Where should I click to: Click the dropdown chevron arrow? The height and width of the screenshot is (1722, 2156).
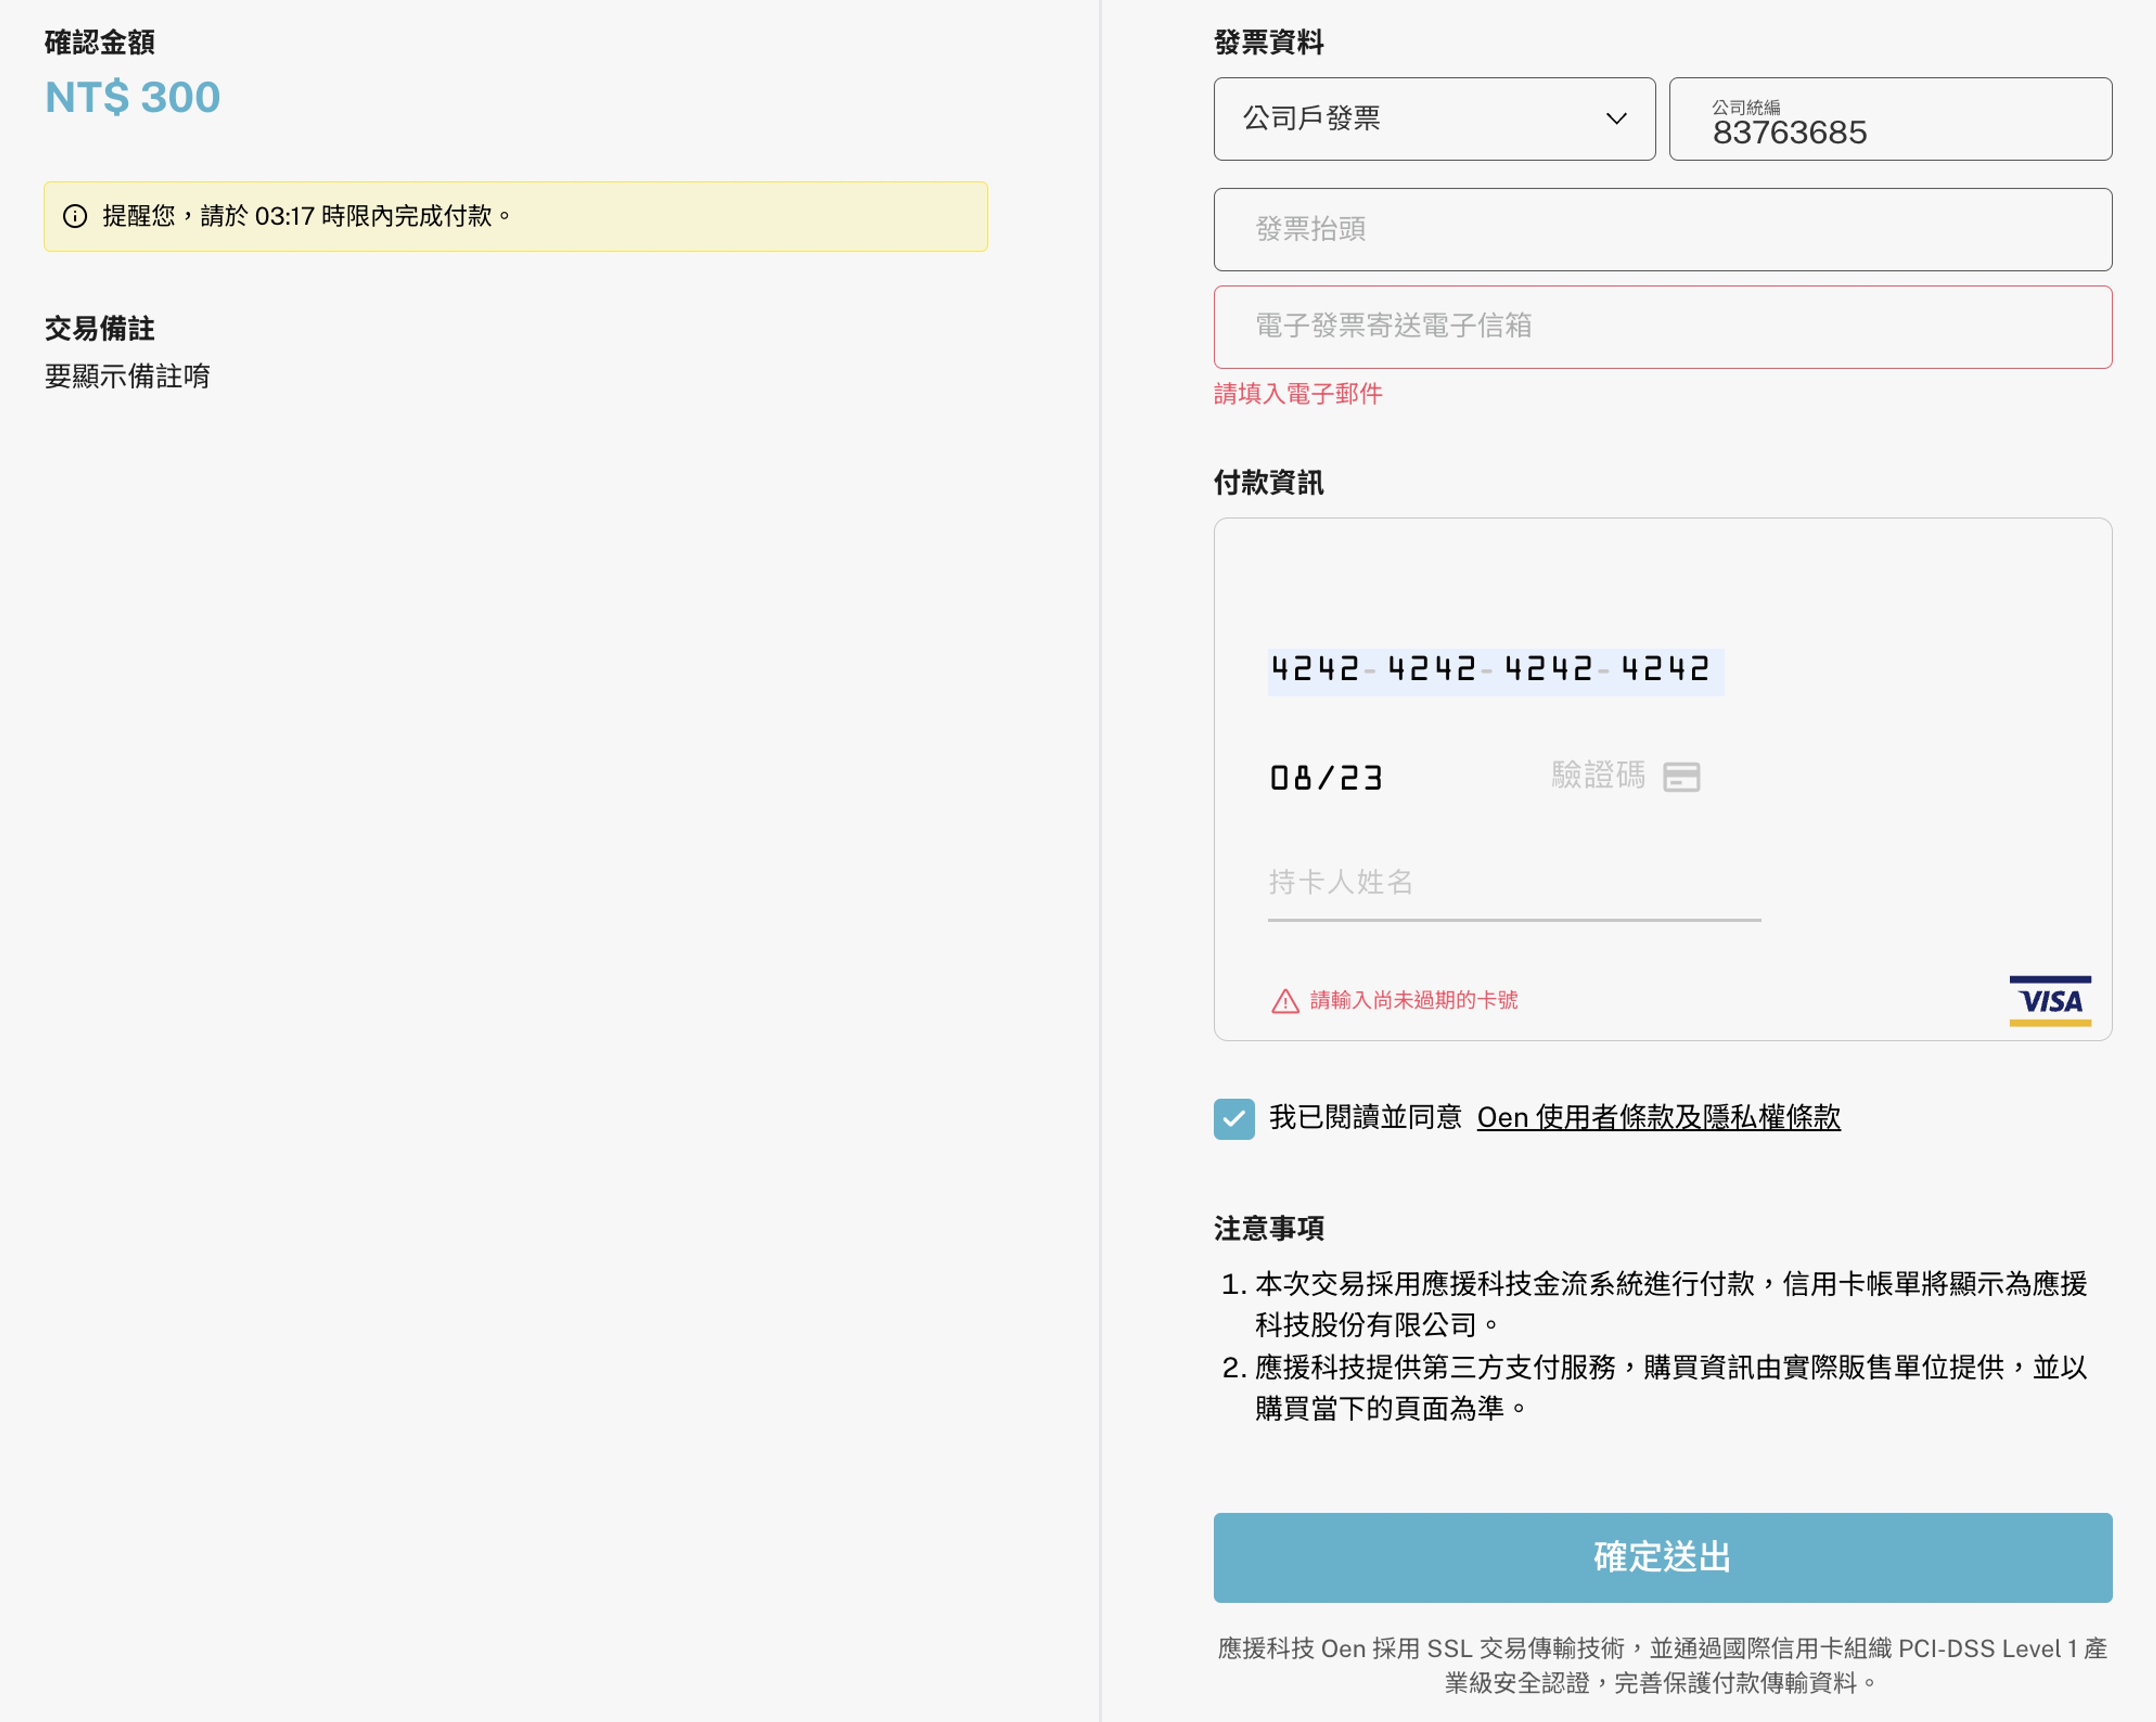[1616, 119]
